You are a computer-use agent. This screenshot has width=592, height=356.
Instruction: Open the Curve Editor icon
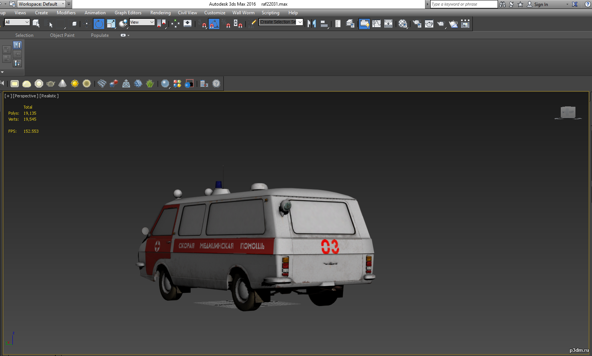point(376,24)
